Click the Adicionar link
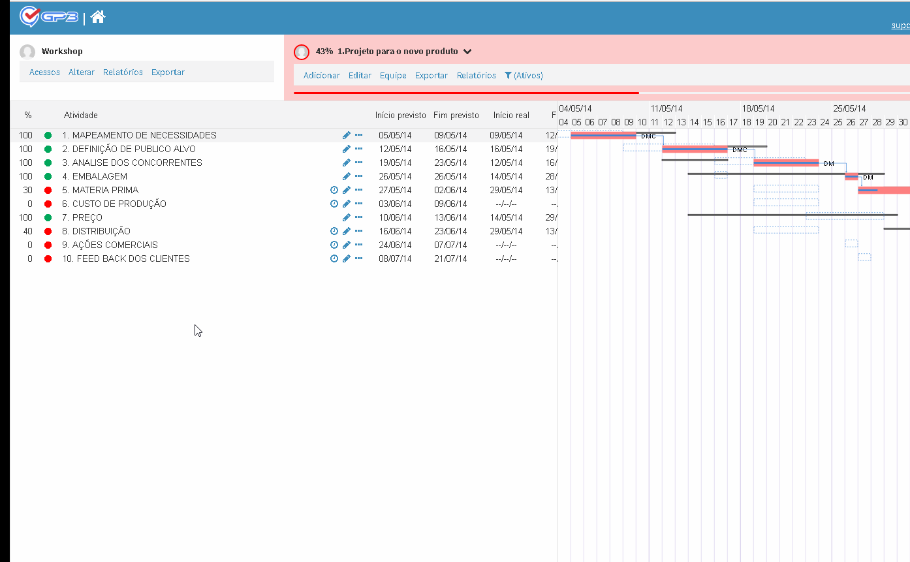 322,75
